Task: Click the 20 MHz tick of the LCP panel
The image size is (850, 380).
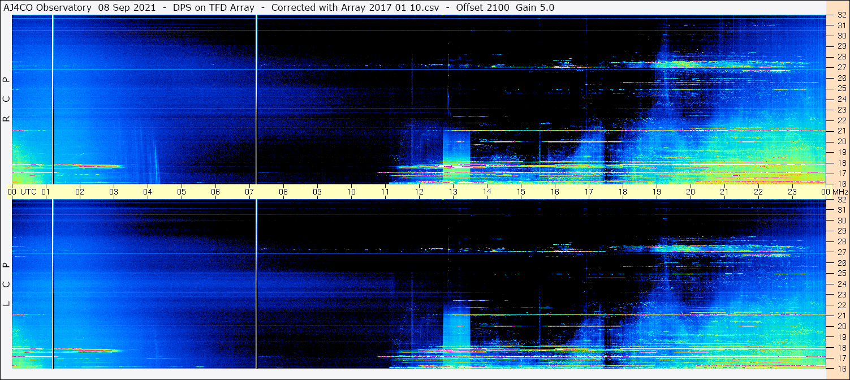Action: point(841,326)
